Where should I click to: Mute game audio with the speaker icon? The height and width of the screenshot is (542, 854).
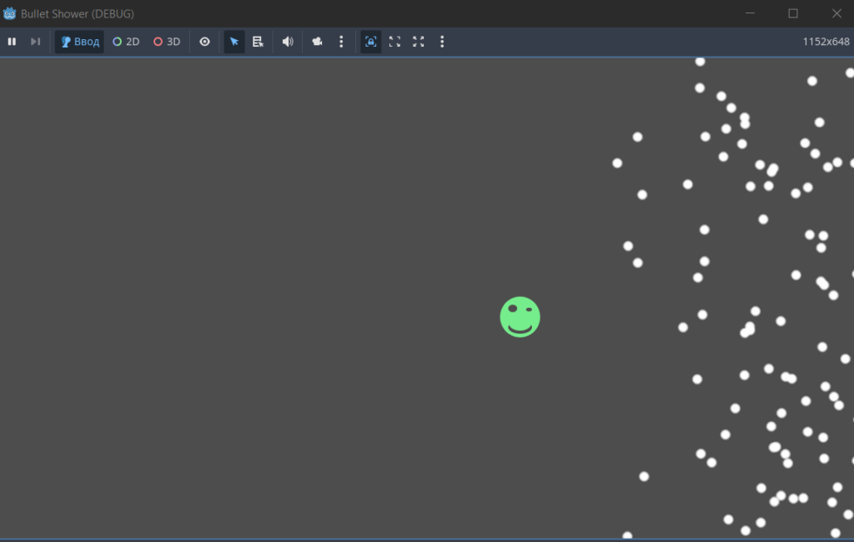(x=288, y=42)
